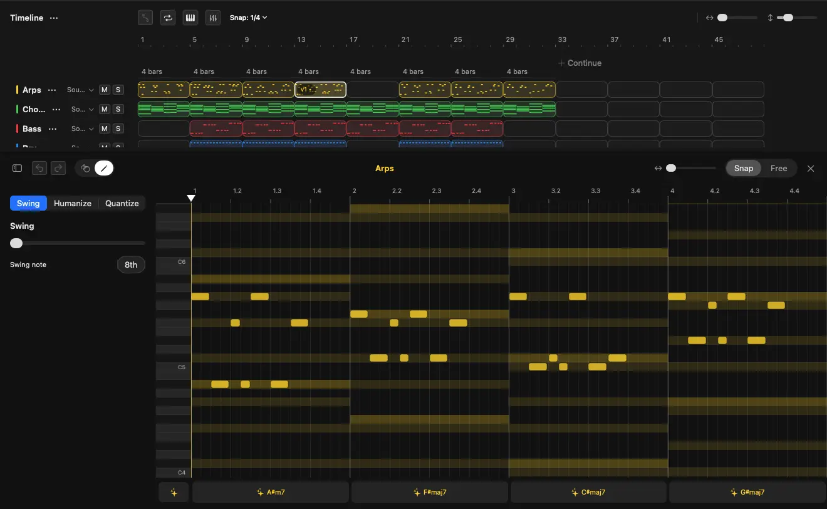Screen dimensions: 827x509
Task: Click the Continue button
Action: pyautogui.click(x=580, y=63)
